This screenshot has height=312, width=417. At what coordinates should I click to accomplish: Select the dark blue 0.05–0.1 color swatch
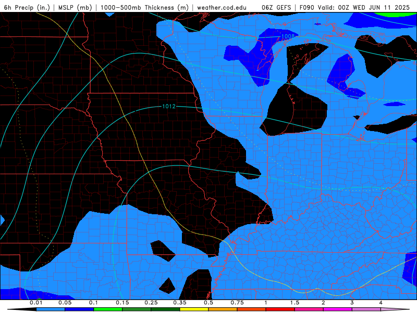point(79,309)
